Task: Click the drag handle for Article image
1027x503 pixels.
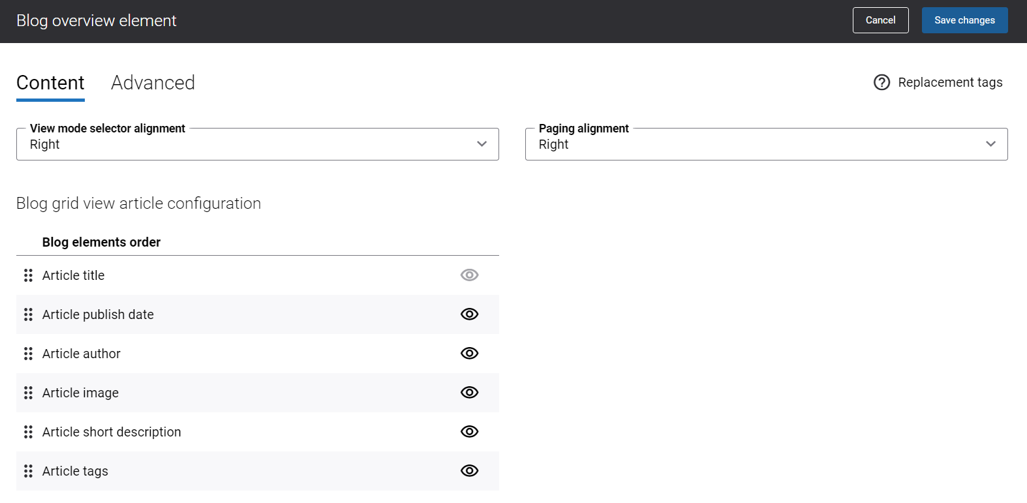Action: click(28, 393)
